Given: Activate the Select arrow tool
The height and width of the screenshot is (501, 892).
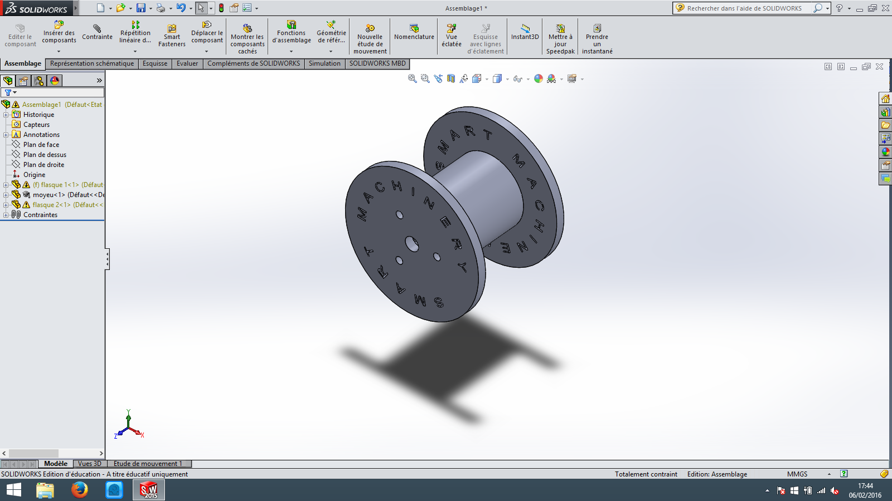Looking at the screenshot, I should [201, 8].
